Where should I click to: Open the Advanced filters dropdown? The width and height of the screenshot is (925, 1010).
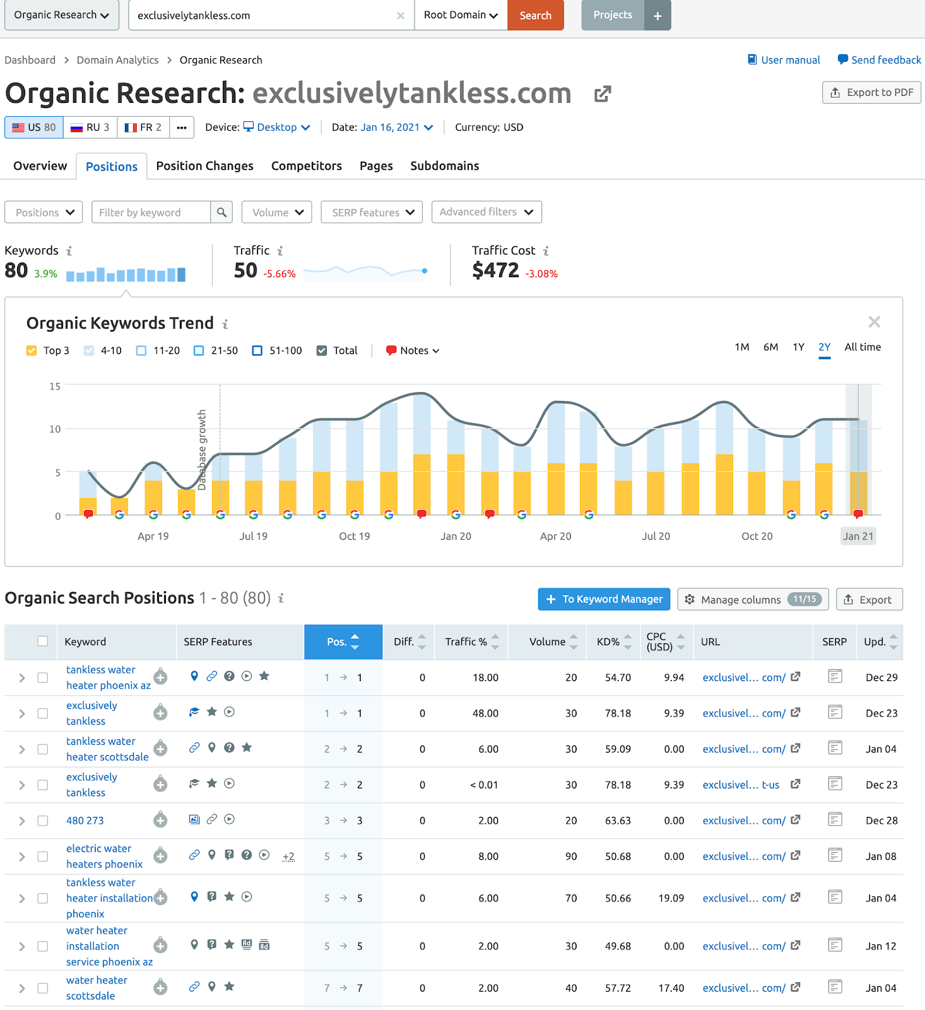(x=486, y=212)
